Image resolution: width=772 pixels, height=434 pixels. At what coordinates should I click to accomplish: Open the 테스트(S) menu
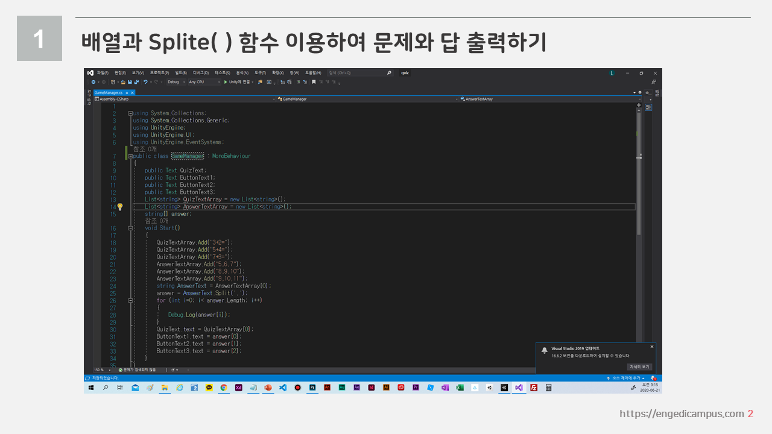point(223,72)
